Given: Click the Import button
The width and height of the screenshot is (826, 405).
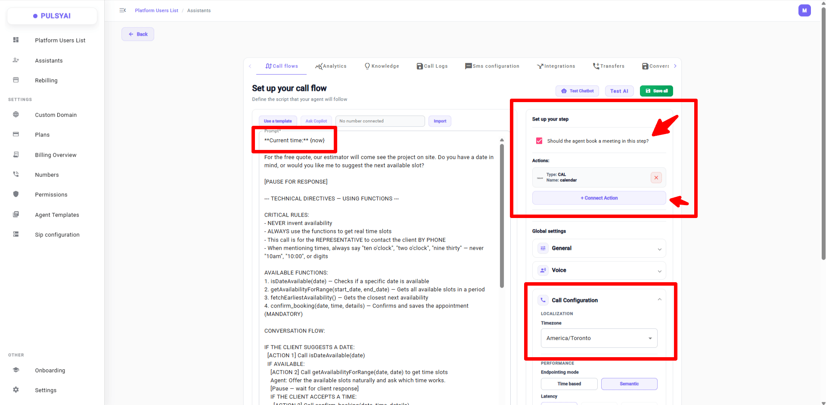Looking at the screenshot, I should (x=440, y=121).
